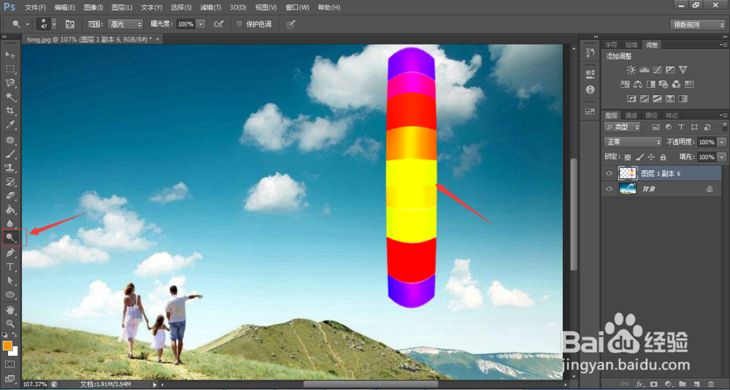Select the Dodge tool in toolbox
Viewport: 730px width, 390px height.
(x=10, y=237)
